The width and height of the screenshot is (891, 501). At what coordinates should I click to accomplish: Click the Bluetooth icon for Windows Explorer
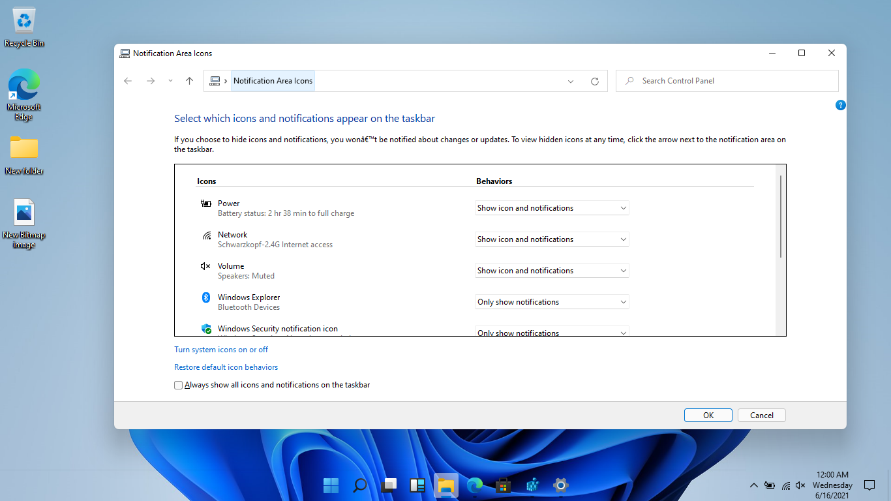coord(206,297)
